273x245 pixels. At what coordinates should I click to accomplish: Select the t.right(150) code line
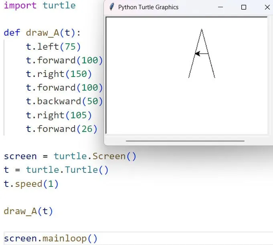click(x=59, y=74)
